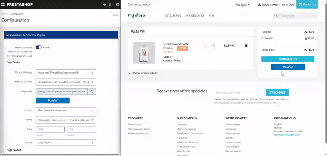
Task: Click the PayPal button in cart summary
Action: click(288, 67)
